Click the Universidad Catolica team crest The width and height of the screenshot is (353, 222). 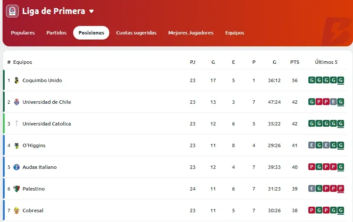click(17, 124)
